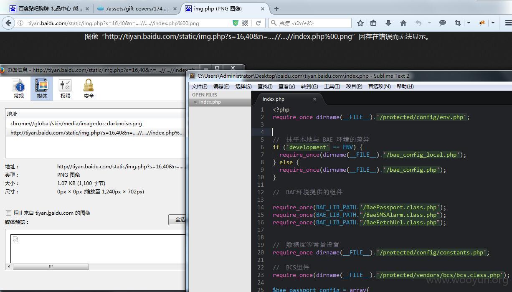Click the '1.07 KB (1,100 字节)' size value
The height and width of the screenshot is (292, 512).
click(81, 183)
